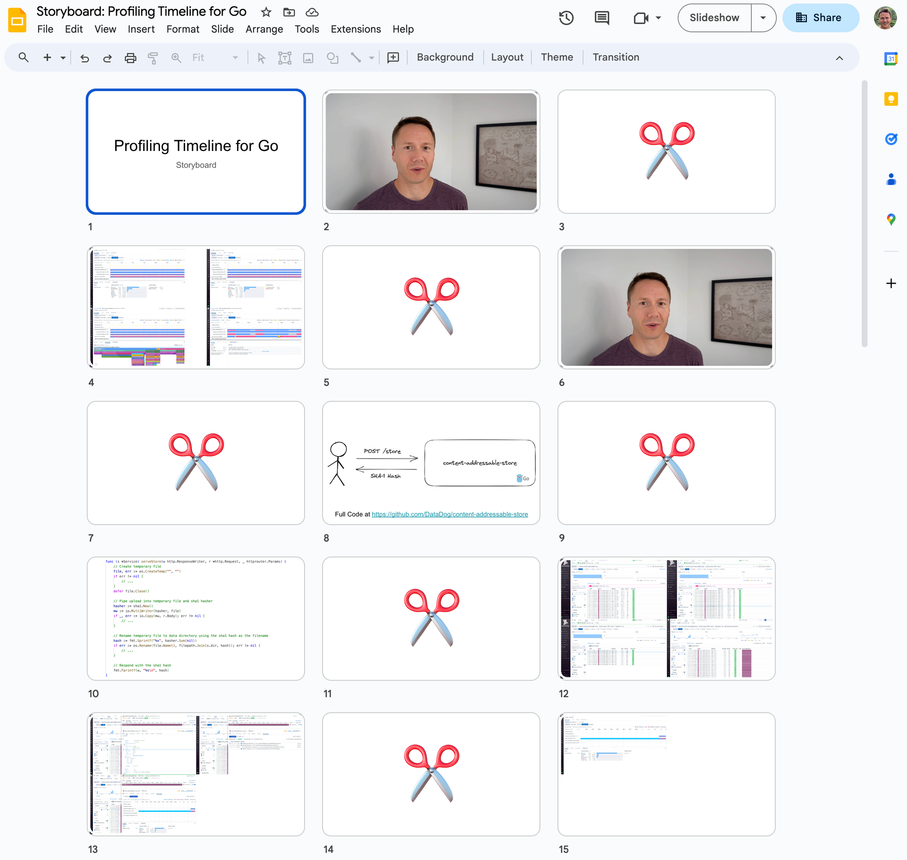
Task: Open the Arrange menu
Action: pos(264,29)
